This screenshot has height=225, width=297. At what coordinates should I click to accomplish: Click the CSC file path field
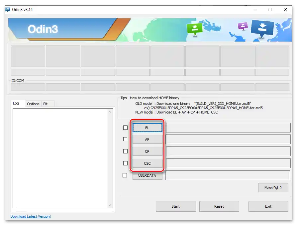(228, 163)
